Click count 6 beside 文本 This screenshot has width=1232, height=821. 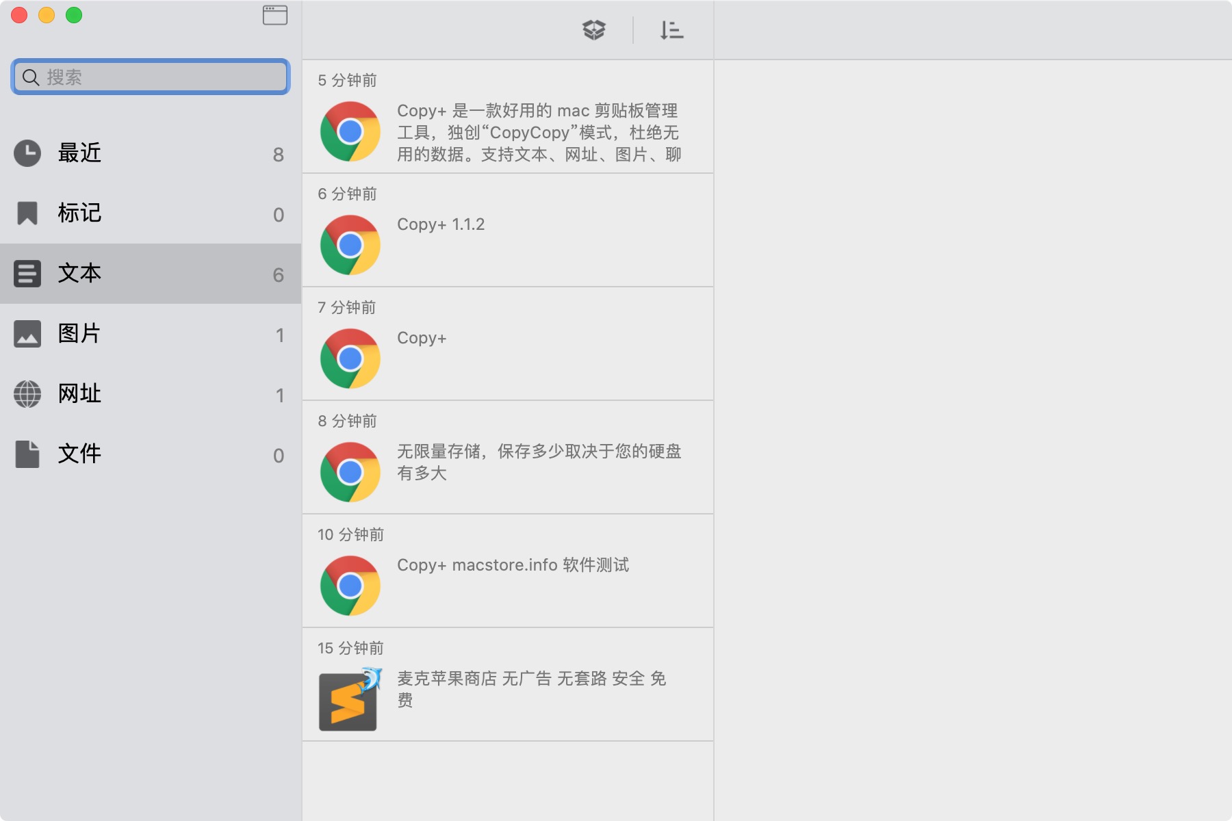(278, 275)
